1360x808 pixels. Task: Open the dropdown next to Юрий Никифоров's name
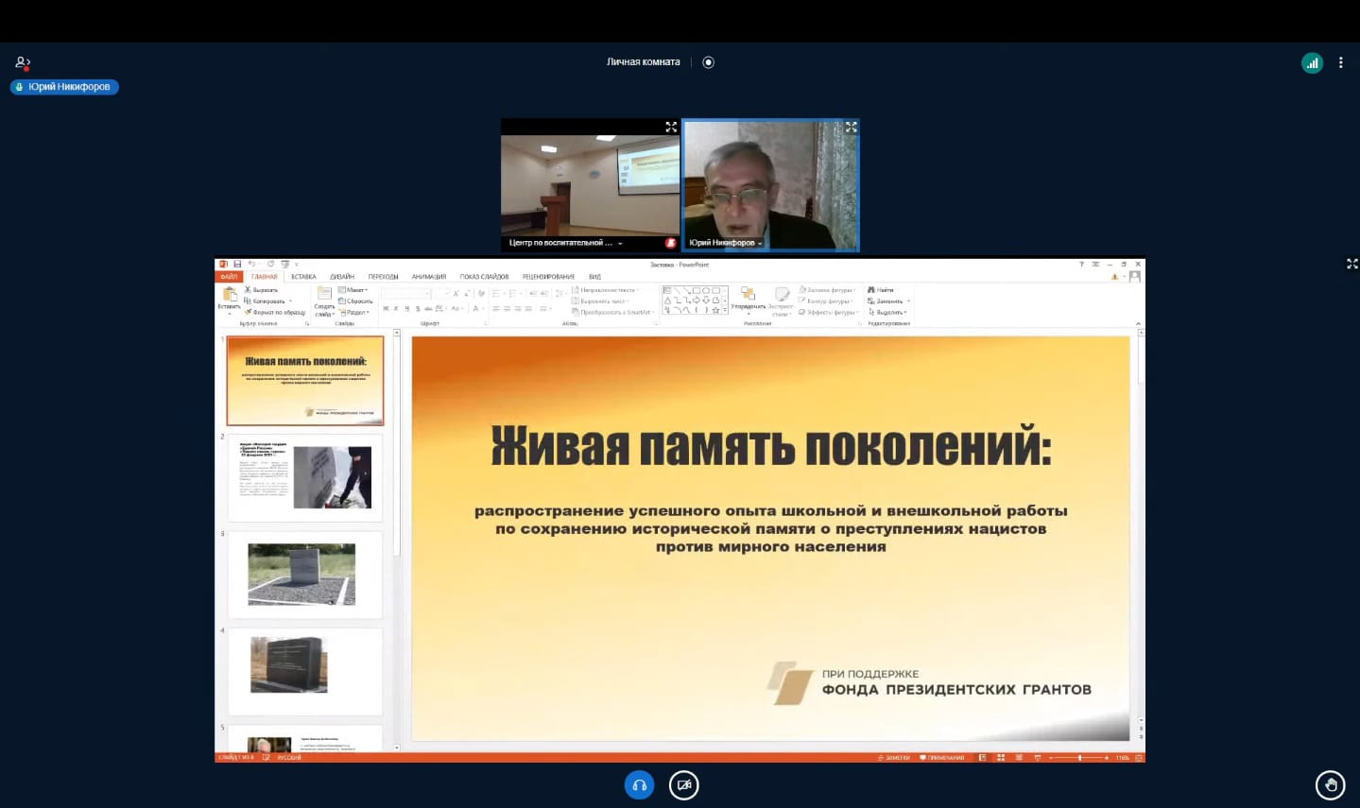pos(760,244)
